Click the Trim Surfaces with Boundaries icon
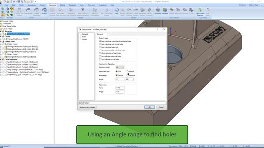Viewport: 264px width, 148px height. (x=82, y=12)
